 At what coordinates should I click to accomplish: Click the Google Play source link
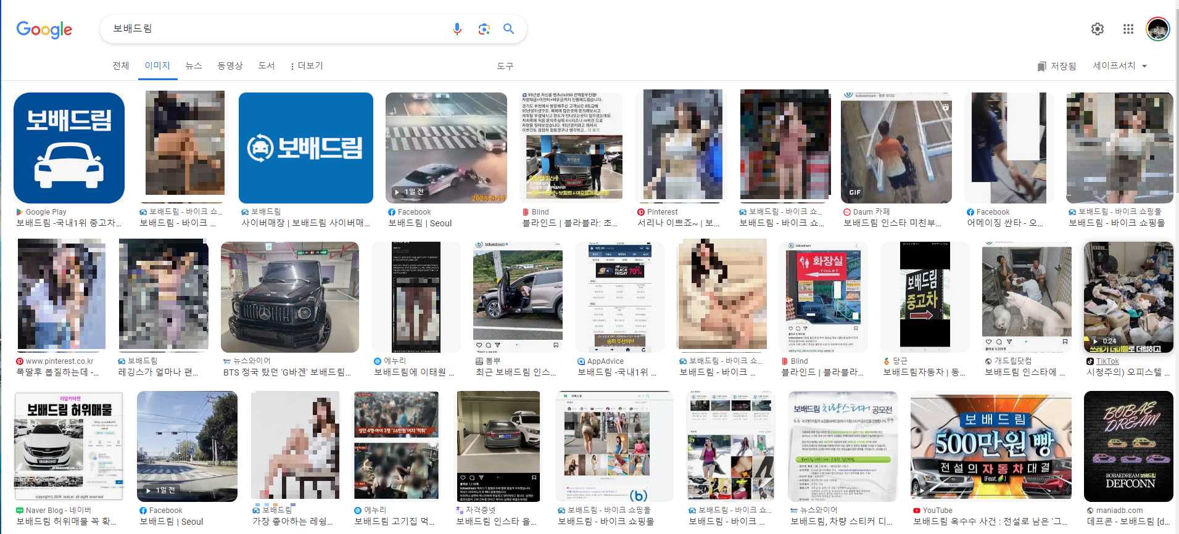coord(46,212)
